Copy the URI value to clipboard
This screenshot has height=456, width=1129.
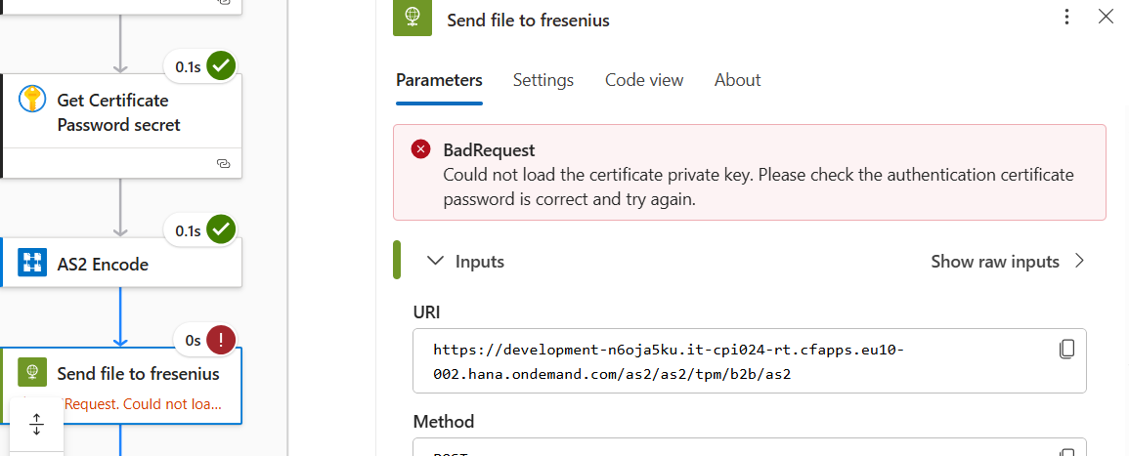pos(1067,349)
